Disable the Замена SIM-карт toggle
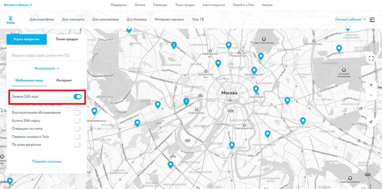The image size is (382, 189). (77, 97)
